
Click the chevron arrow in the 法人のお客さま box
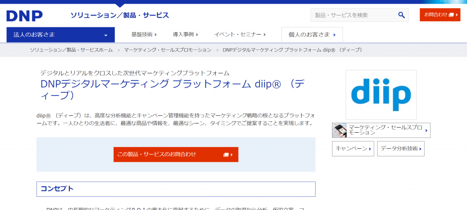click(106, 35)
